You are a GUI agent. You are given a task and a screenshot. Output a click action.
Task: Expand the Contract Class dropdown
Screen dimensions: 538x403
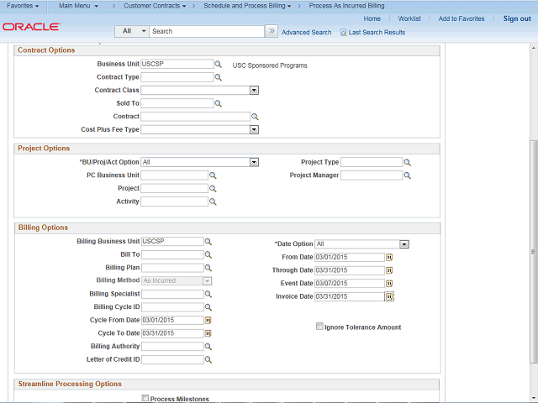pos(254,90)
